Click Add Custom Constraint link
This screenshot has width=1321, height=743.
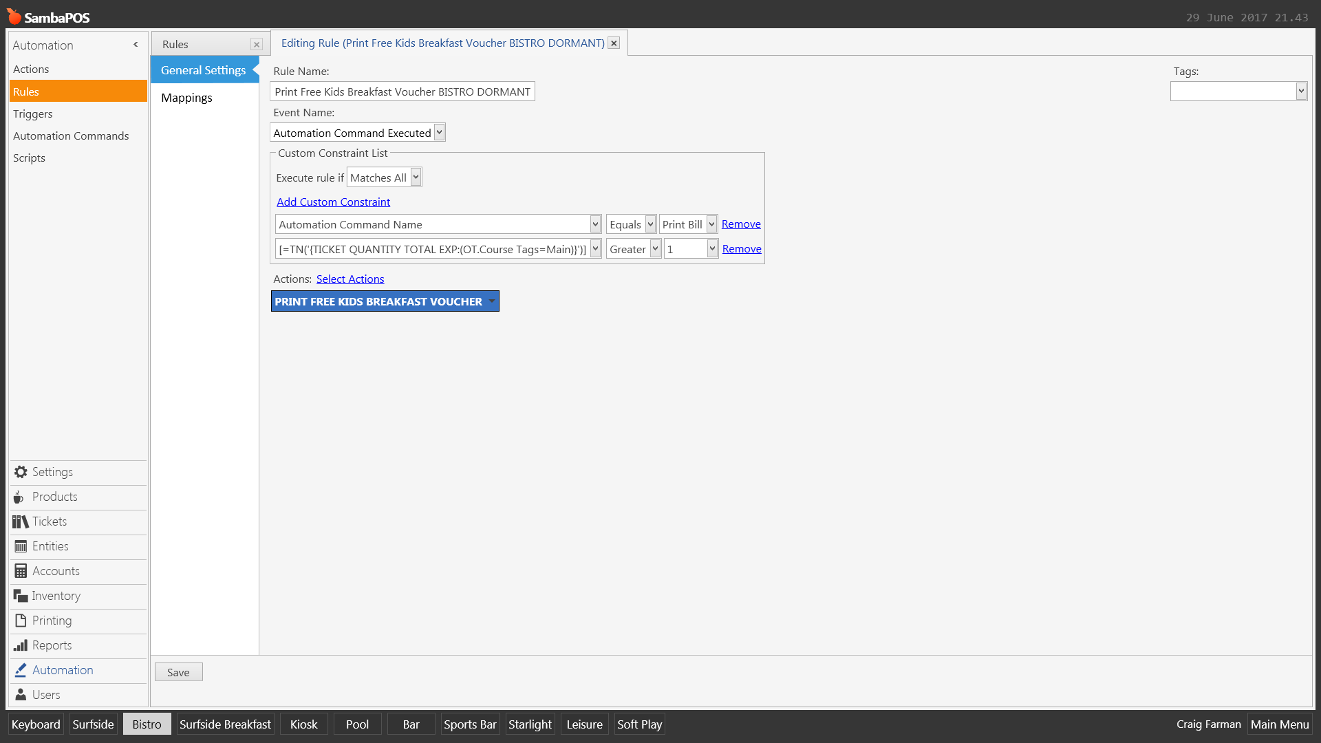pos(333,202)
